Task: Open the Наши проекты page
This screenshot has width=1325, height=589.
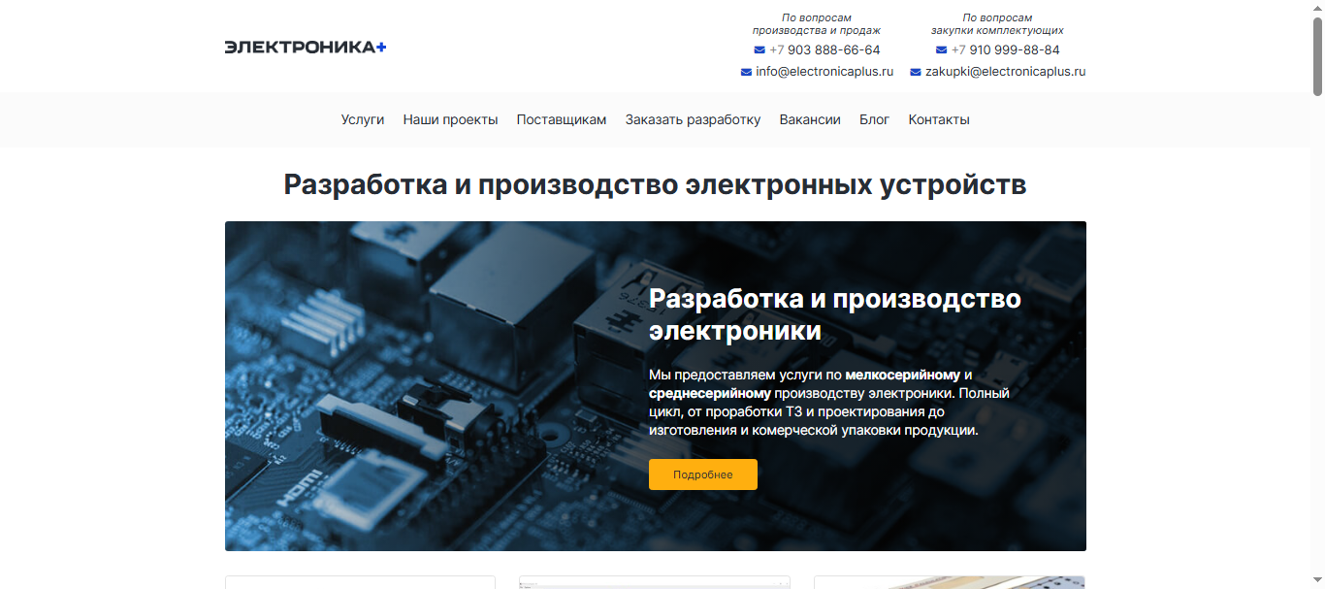Action: pyautogui.click(x=450, y=119)
